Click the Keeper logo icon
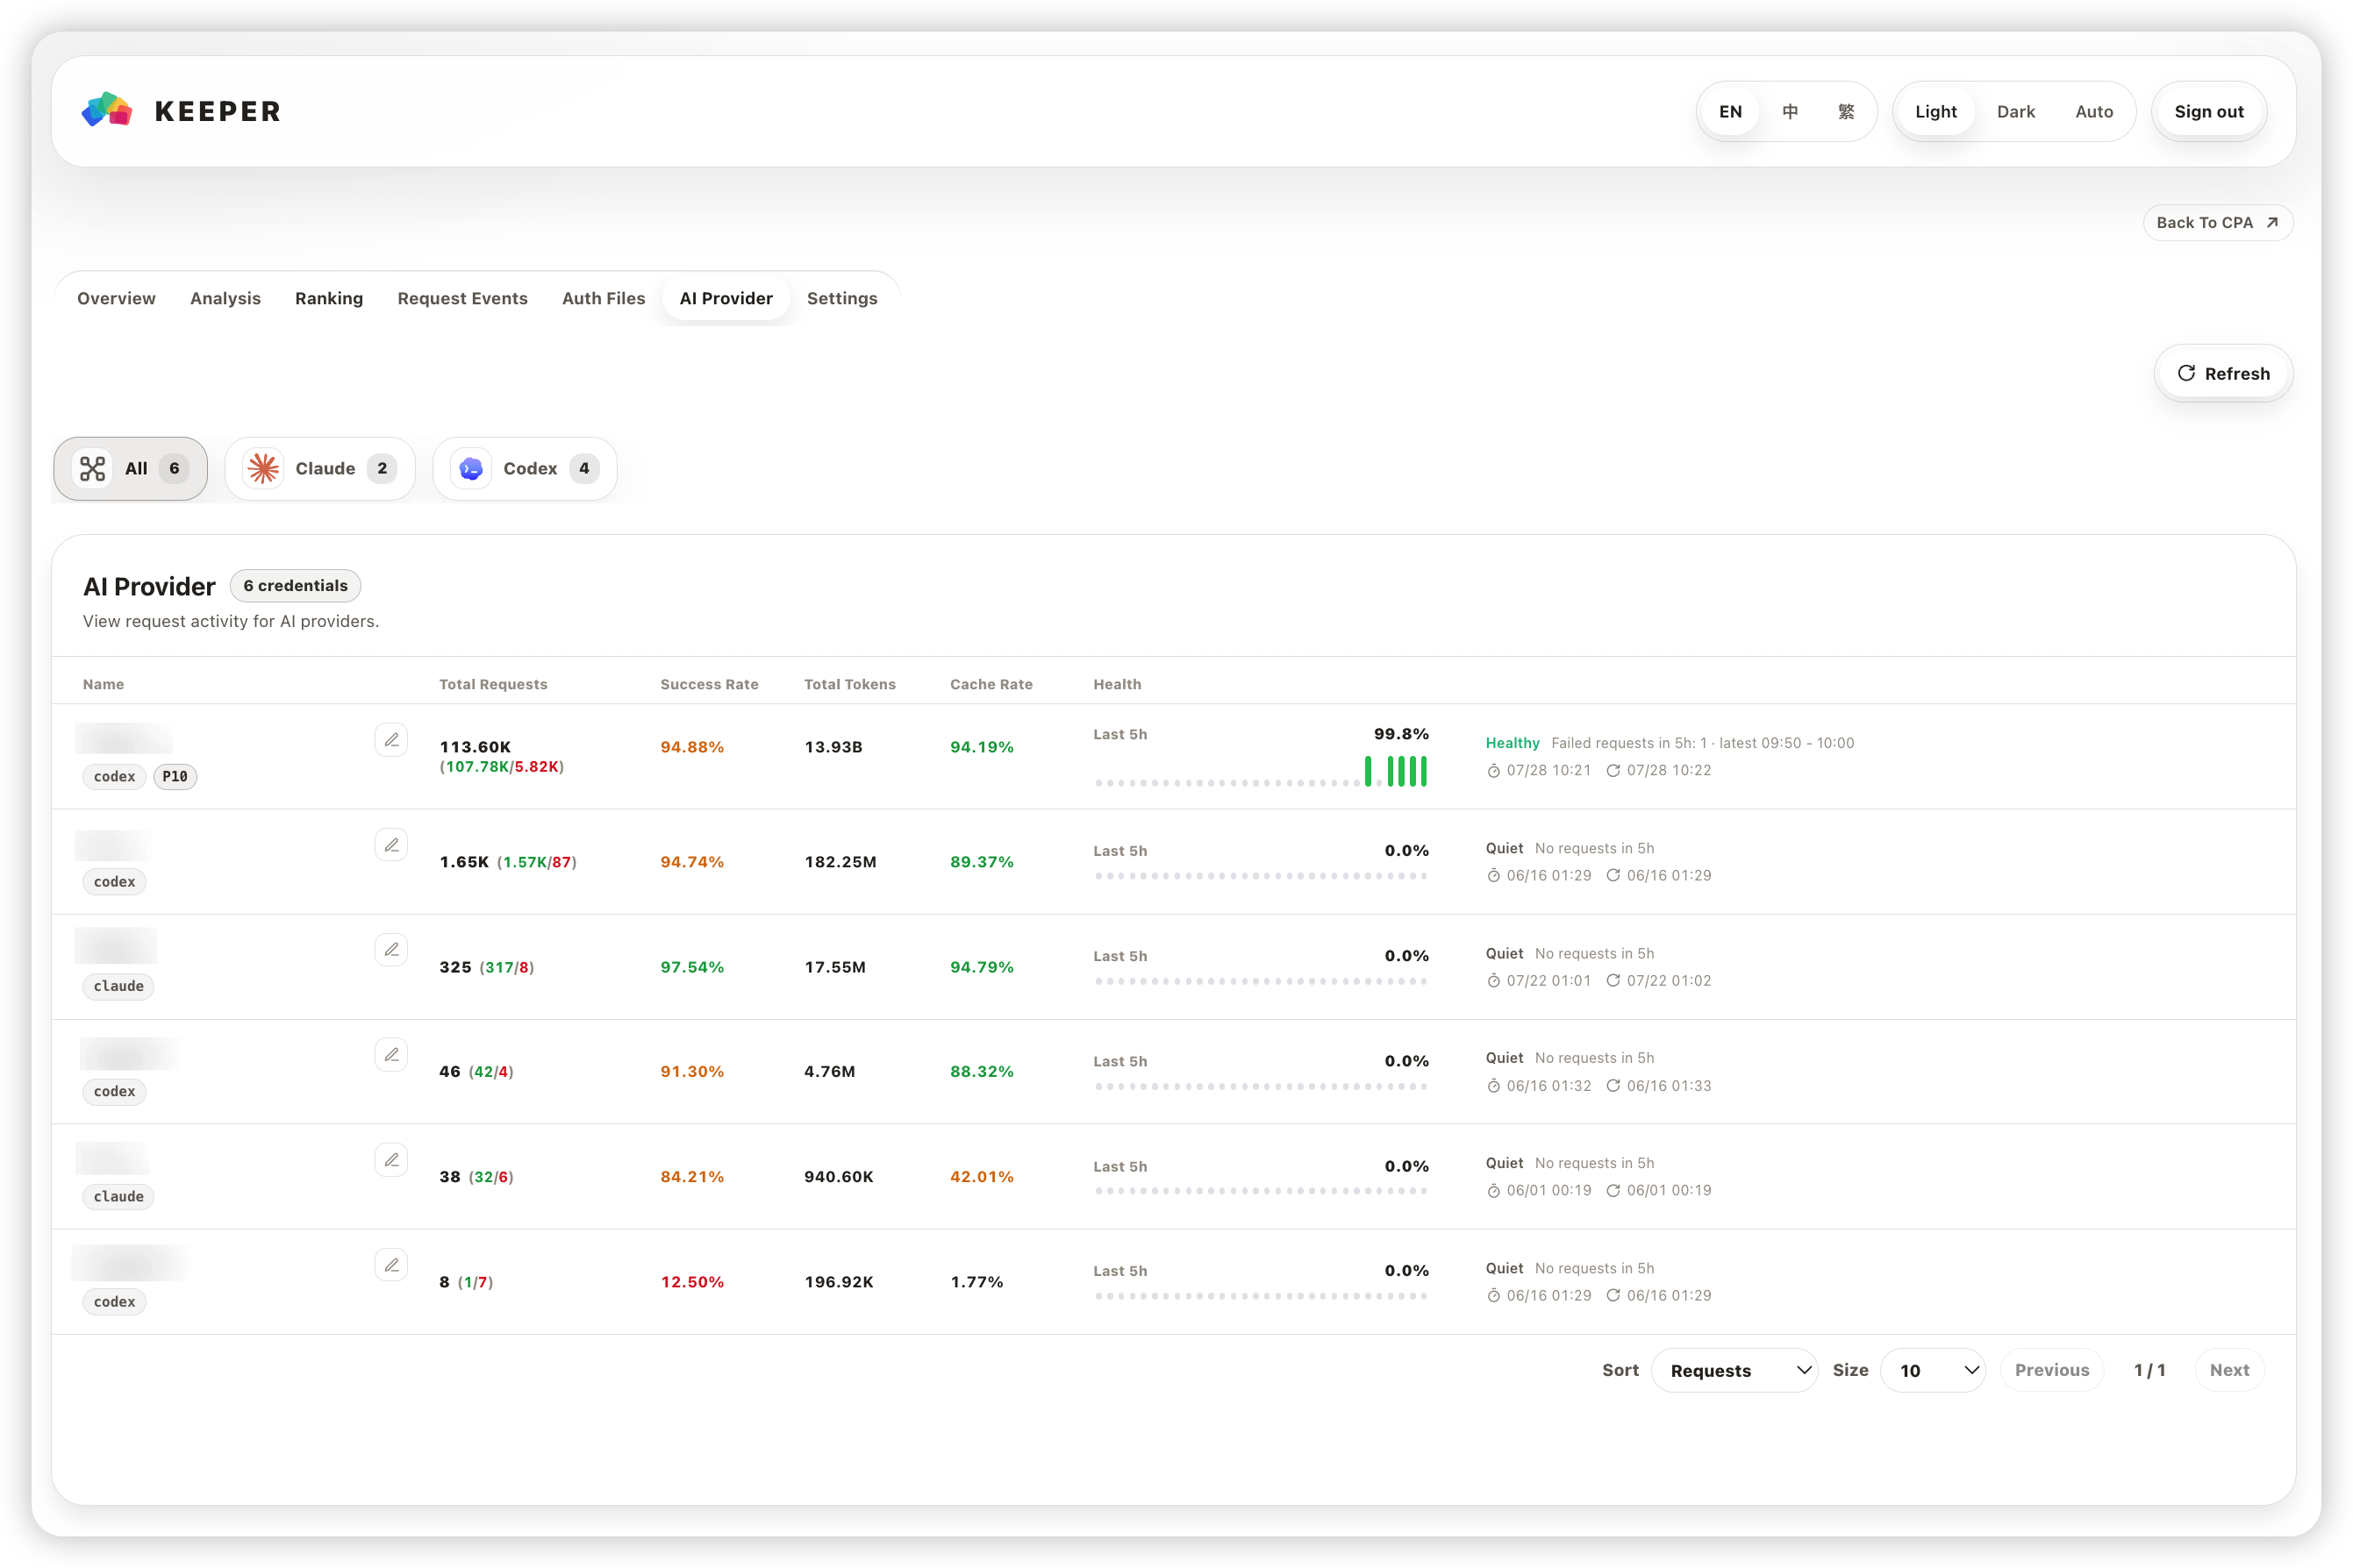The height and width of the screenshot is (1568, 2353). (107, 110)
